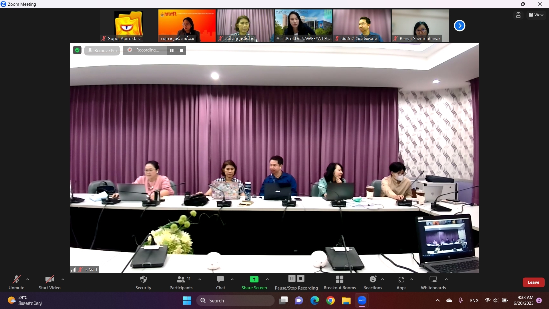Image resolution: width=549 pixels, height=309 pixels.
Task: Select Benya Saenmahayak's video thumbnail
Action: coord(420,26)
